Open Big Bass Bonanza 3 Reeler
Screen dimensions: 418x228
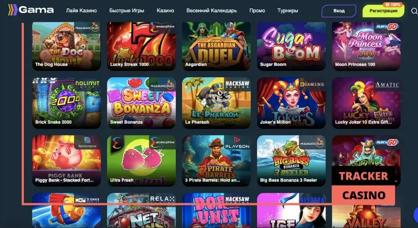(x=291, y=161)
